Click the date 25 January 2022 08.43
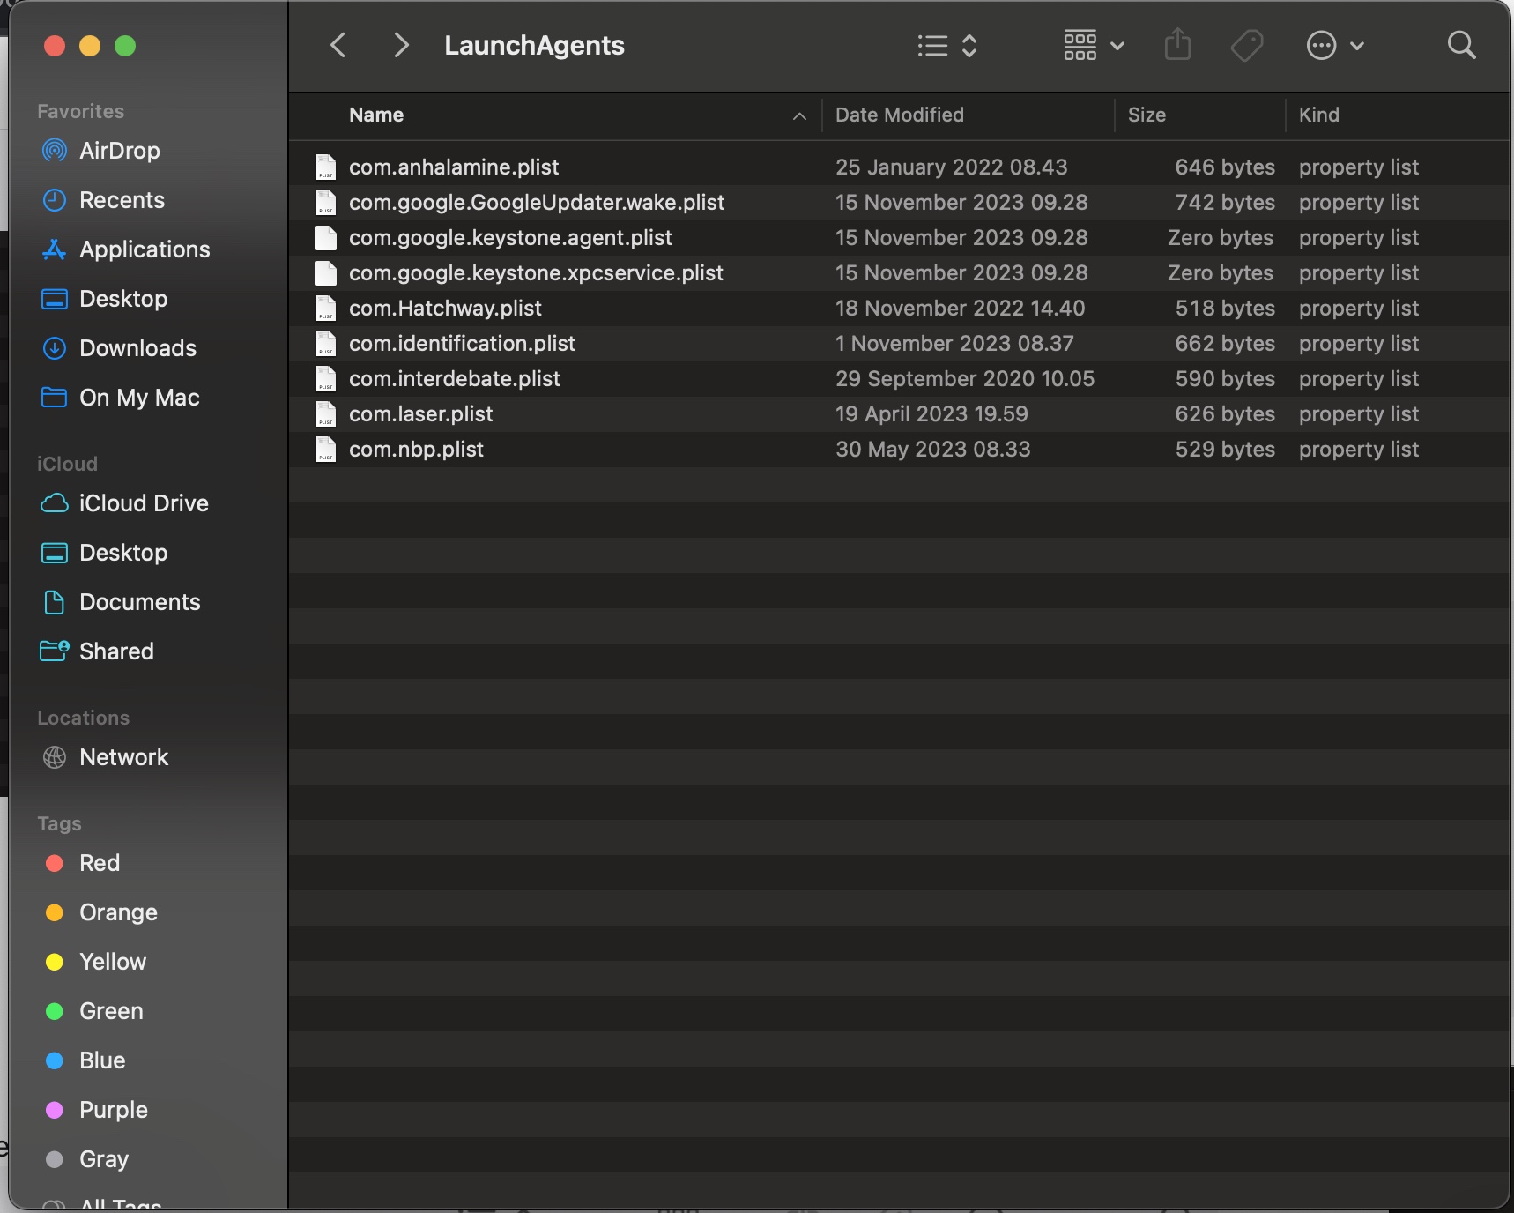1514x1213 pixels. pos(952,167)
